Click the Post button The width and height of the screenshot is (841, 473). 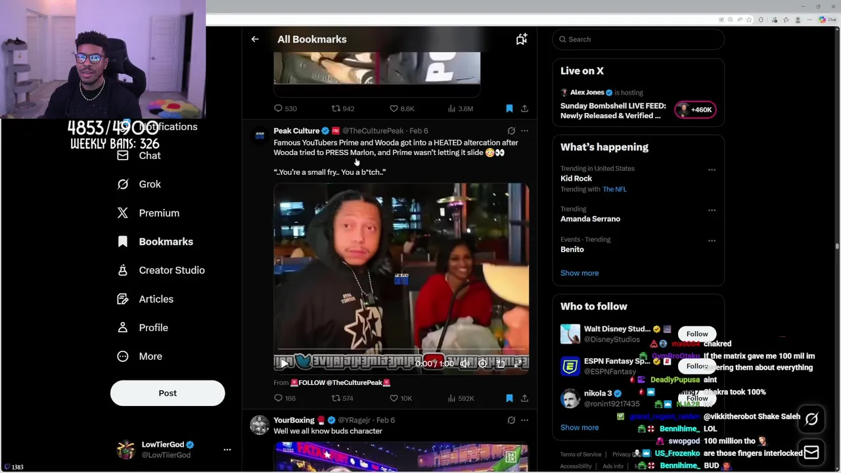coord(168,393)
